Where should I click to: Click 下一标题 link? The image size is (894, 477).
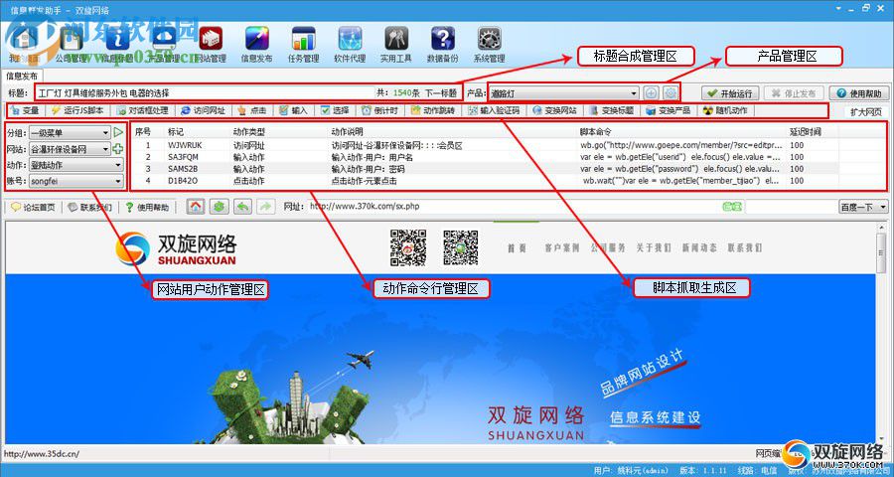[441, 92]
